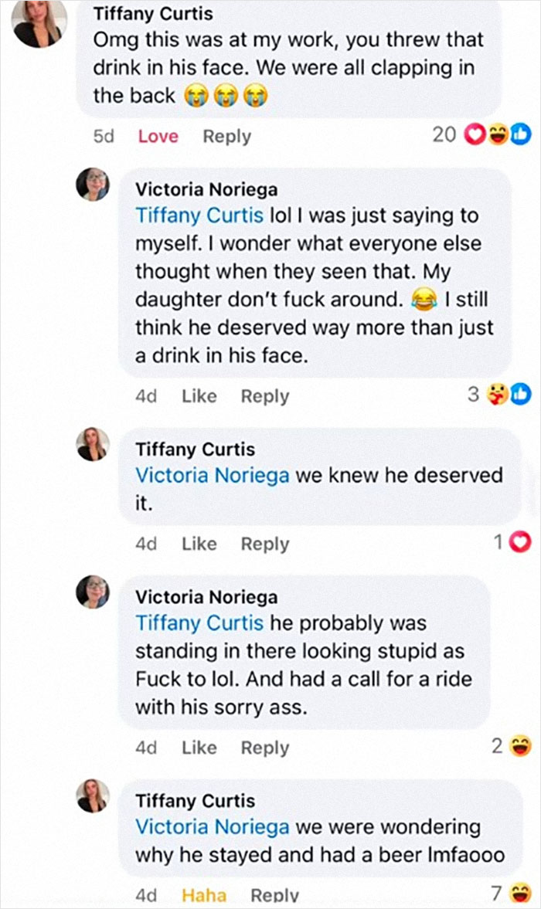Toggle Like on Victoria's 'lol I was' reply
Image resolution: width=541 pixels, height=909 pixels.
[199, 396]
